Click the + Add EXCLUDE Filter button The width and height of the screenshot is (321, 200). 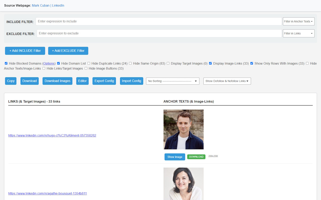[68, 51]
